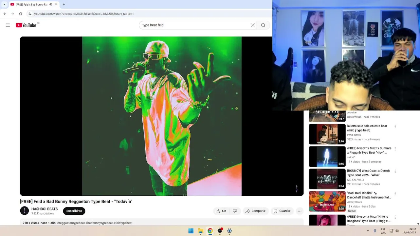This screenshot has width=420, height=236.
Task: Open '[BOUNCY] West Coast x Detroit' title
Action: pyautogui.click(x=368, y=173)
